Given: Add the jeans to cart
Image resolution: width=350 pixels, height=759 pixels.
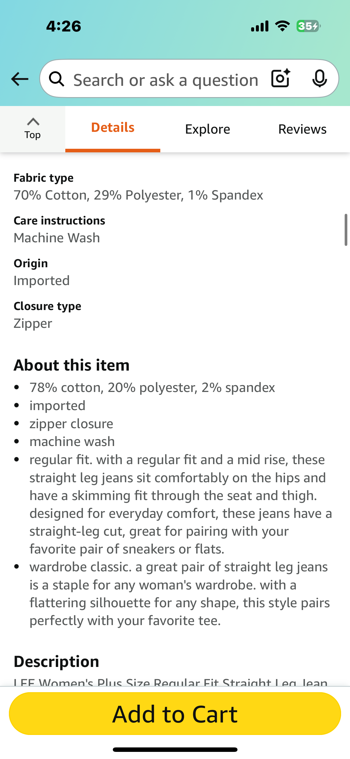Looking at the screenshot, I should pos(175,714).
